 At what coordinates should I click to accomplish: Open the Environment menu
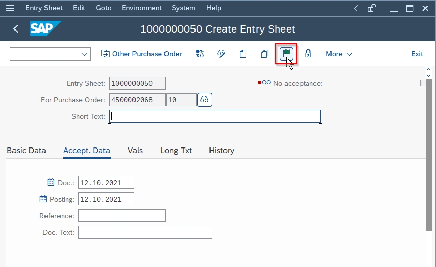tap(142, 8)
